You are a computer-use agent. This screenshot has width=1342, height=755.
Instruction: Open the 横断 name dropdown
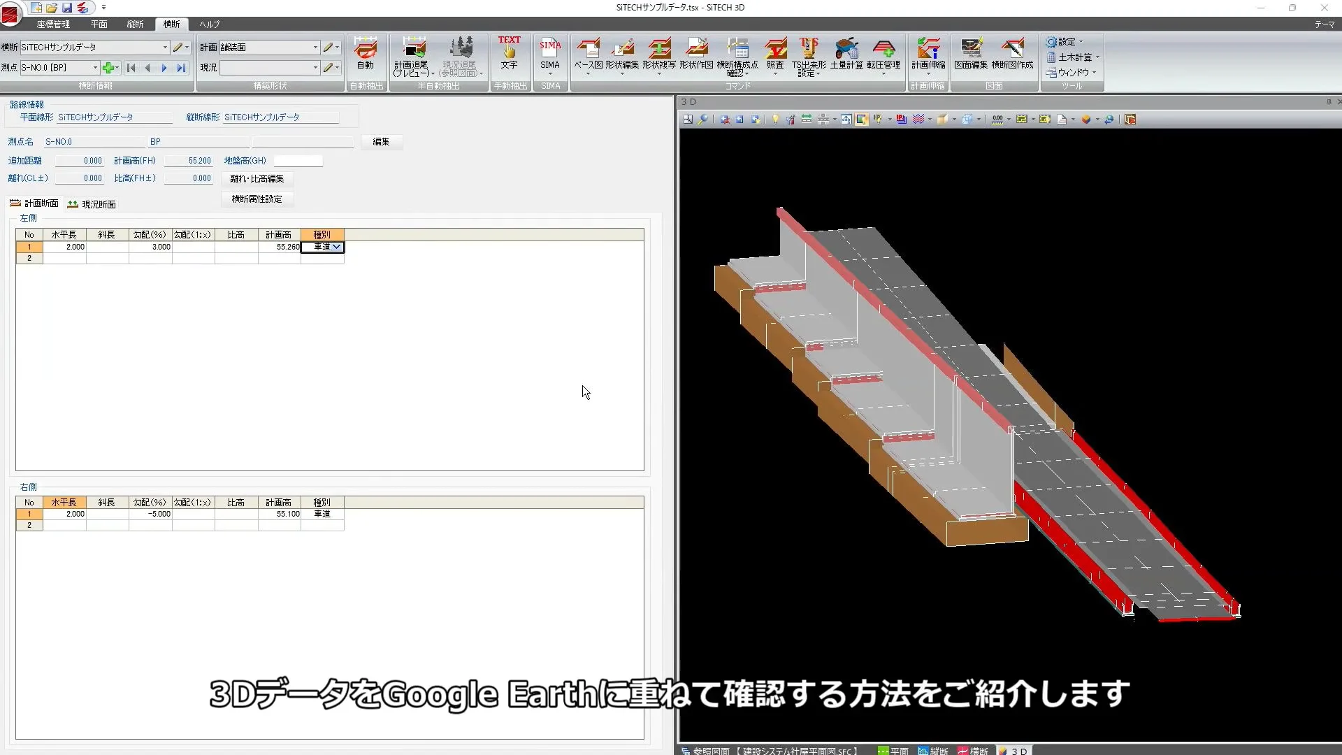[165, 48]
